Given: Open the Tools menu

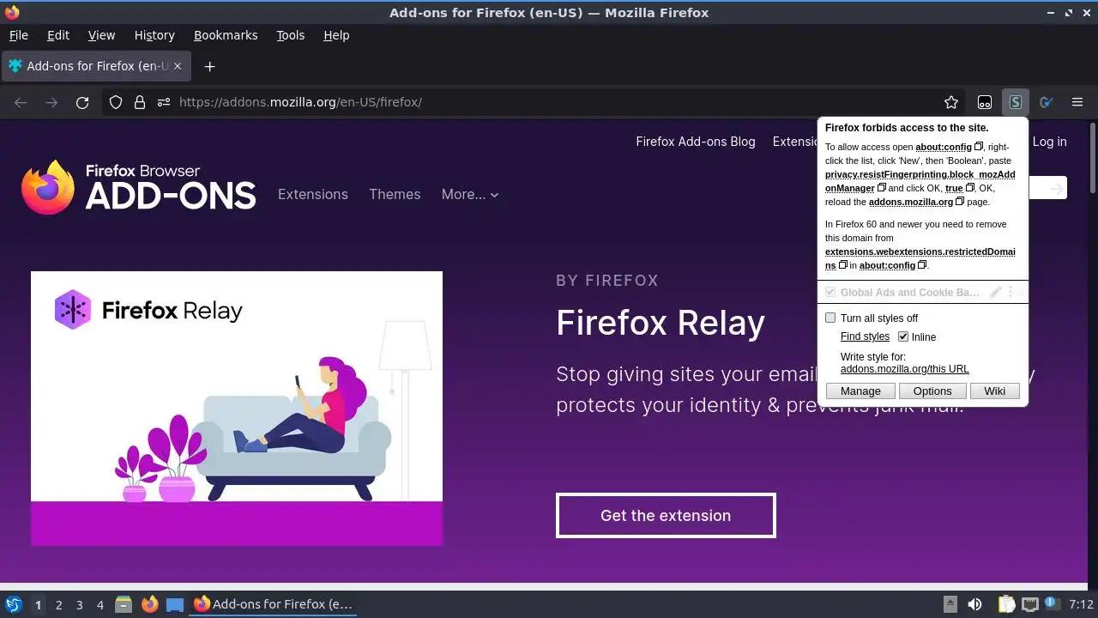Looking at the screenshot, I should pyautogui.click(x=290, y=35).
